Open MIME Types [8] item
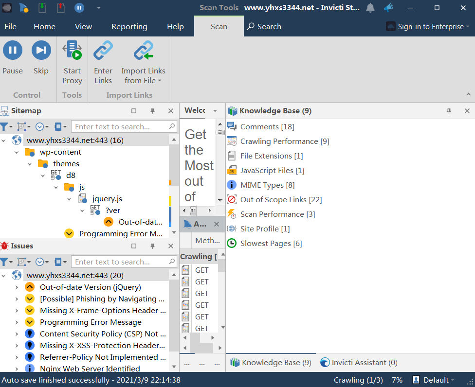The height and width of the screenshot is (387, 475). pos(267,185)
